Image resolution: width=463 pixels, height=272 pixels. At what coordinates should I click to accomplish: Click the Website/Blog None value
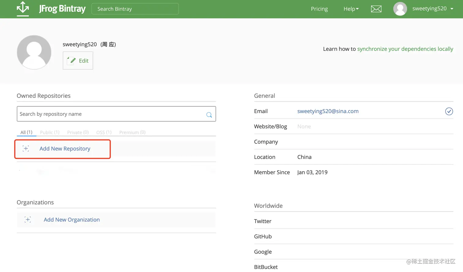click(x=304, y=127)
